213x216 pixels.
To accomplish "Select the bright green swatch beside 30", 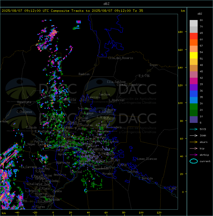I will click(x=194, y=107).
